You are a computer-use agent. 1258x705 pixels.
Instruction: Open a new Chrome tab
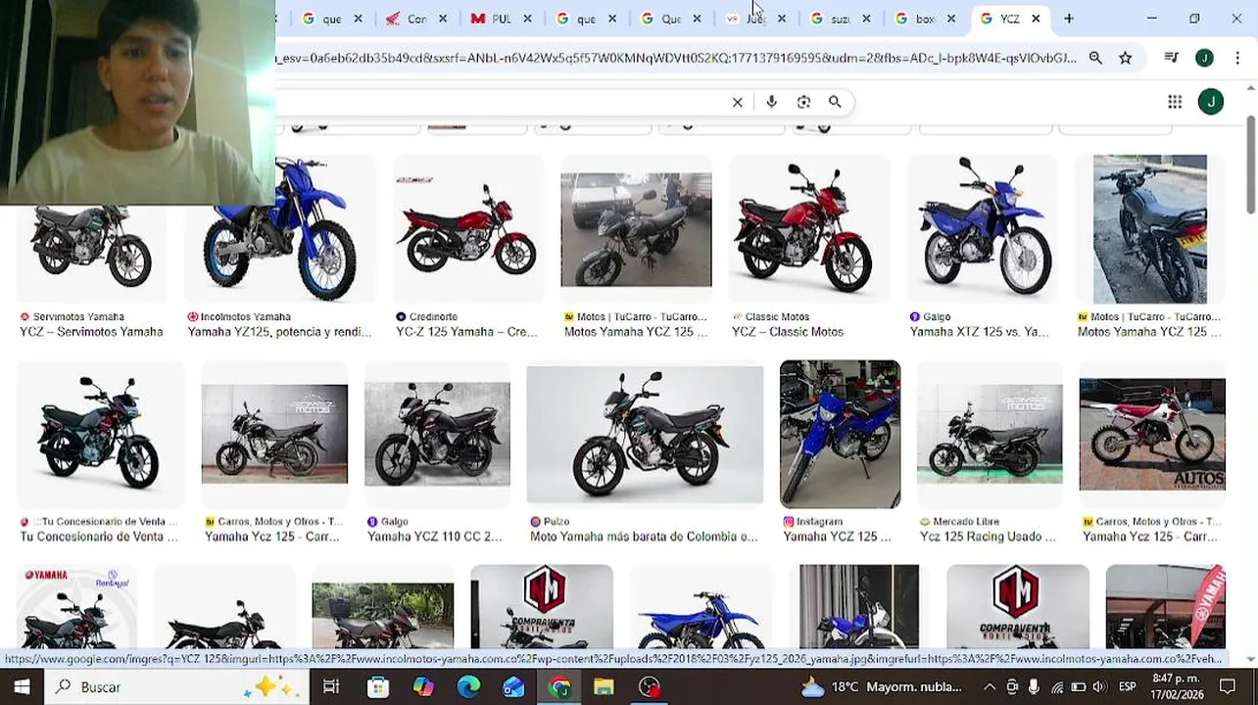click(x=1069, y=19)
